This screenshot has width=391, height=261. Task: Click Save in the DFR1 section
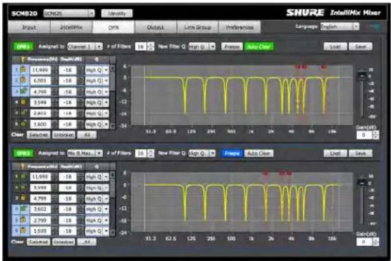[x=361, y=47]
